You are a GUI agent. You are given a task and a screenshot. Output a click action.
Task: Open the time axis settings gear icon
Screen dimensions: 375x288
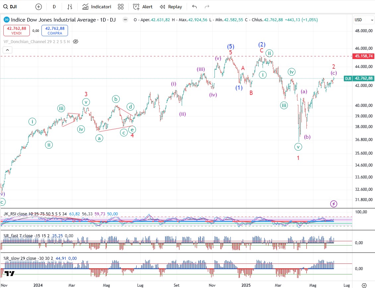[x=364, y=285]
